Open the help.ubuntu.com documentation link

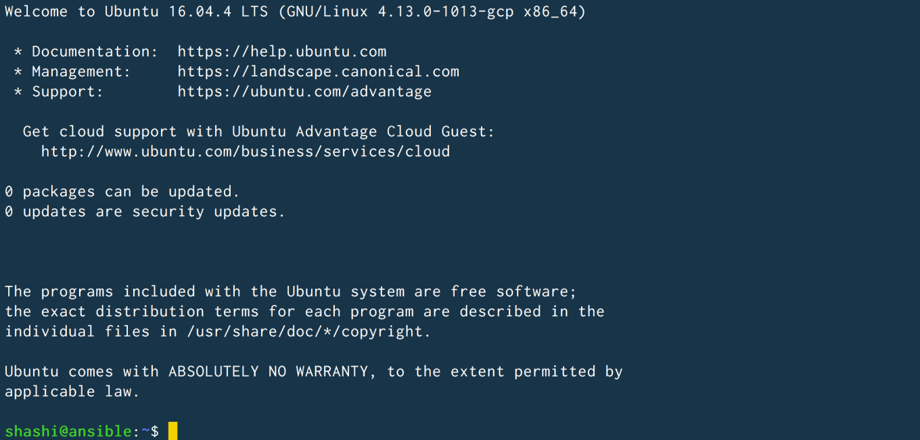point(281,51)
